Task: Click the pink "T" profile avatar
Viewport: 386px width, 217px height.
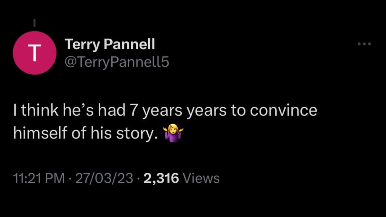Action: point(35,53)
